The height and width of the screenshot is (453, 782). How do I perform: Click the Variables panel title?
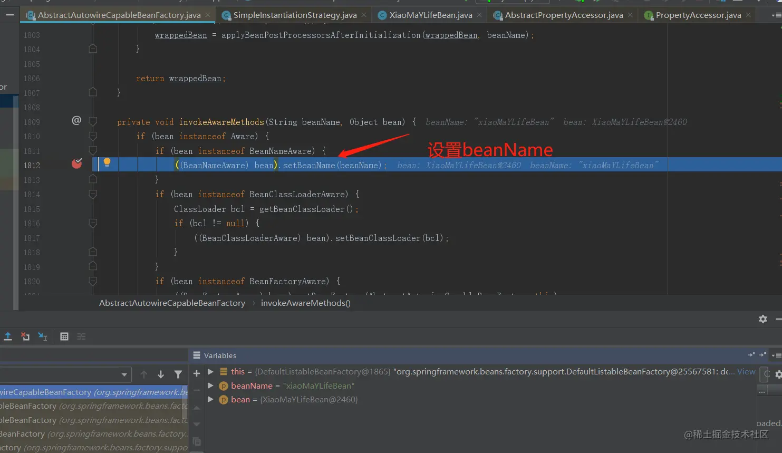[220, 355]
